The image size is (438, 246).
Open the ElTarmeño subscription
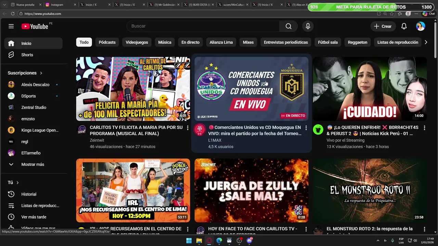pyautogui.click(x=33, y=153)
